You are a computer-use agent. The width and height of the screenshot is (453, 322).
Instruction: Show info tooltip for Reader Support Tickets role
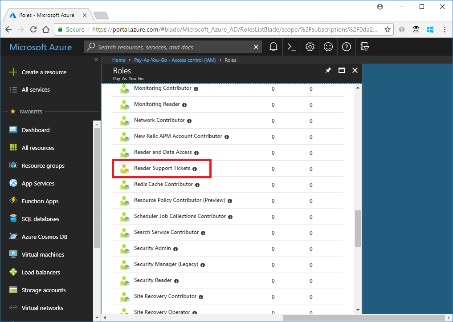tap(195, 169)
